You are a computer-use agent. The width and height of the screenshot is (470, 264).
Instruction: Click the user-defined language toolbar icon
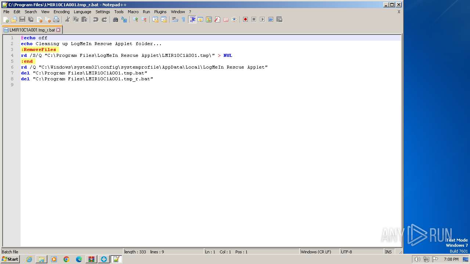coord(200,19)
